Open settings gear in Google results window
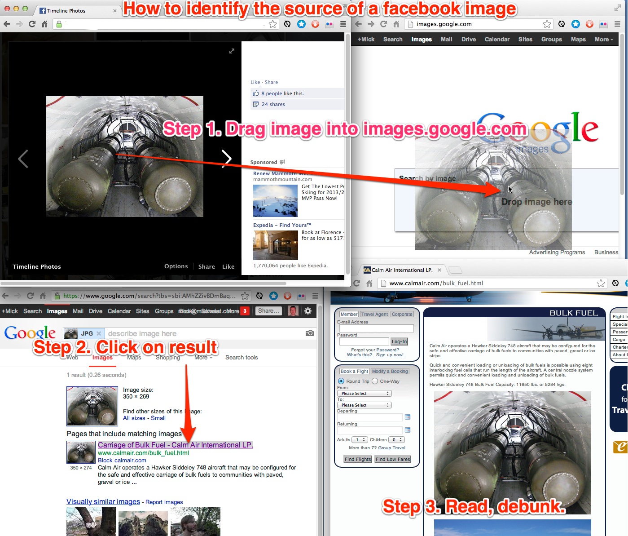The image size is (628, 536). click(x=308, y=311)
